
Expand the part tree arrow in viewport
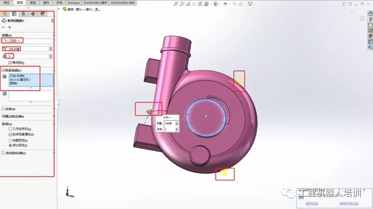59,9
